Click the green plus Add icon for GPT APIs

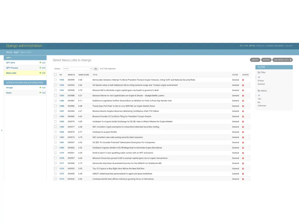pyautogui.click(x=40, y=63)
